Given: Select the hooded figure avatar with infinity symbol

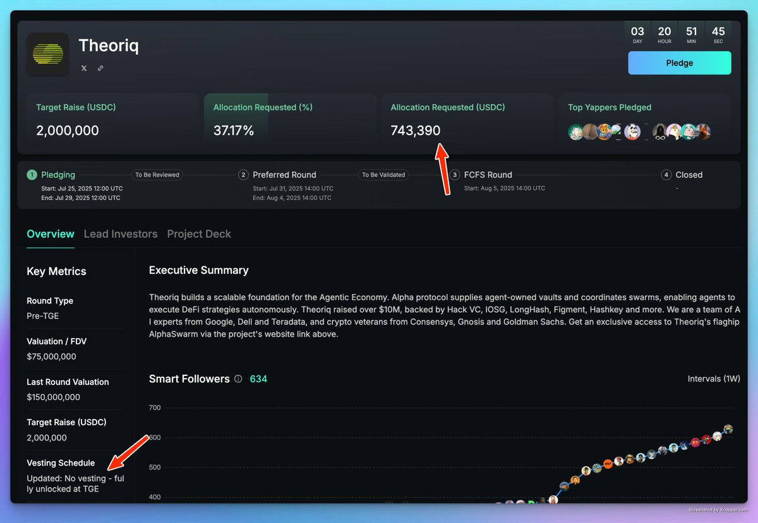Looking at the screenshot, I should pyautogui.click(x=660, y=132).
